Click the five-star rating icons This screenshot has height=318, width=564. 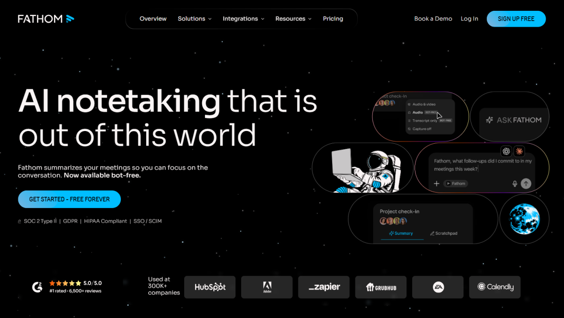(65, 283)
